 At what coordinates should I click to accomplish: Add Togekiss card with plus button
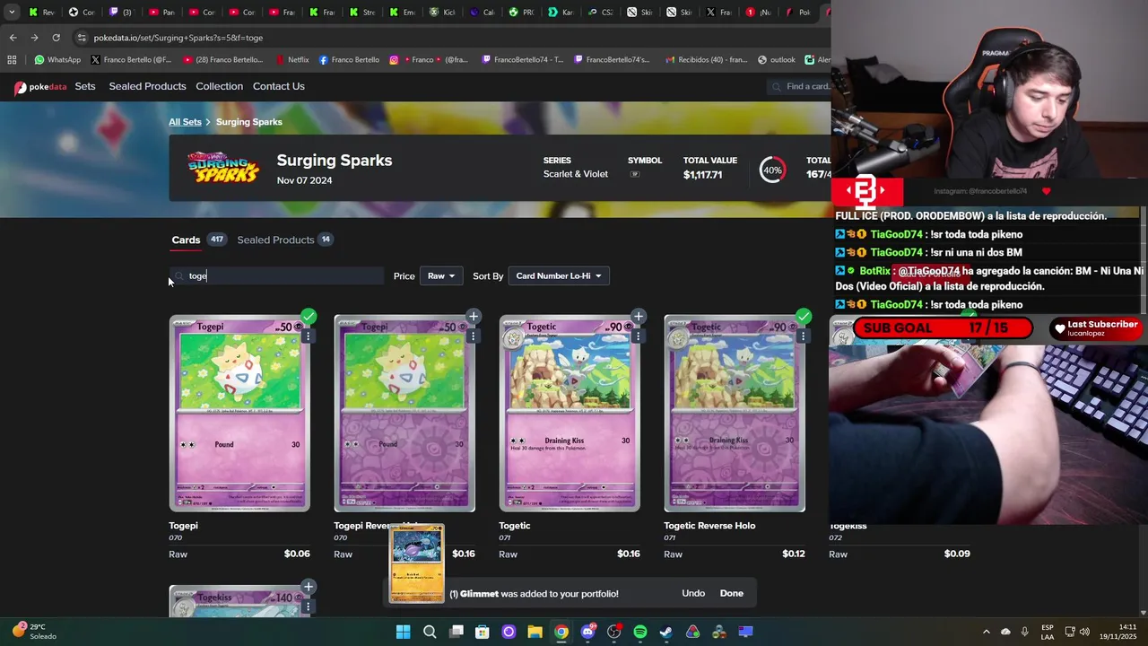pyautogui.click(x=309, y=587)
